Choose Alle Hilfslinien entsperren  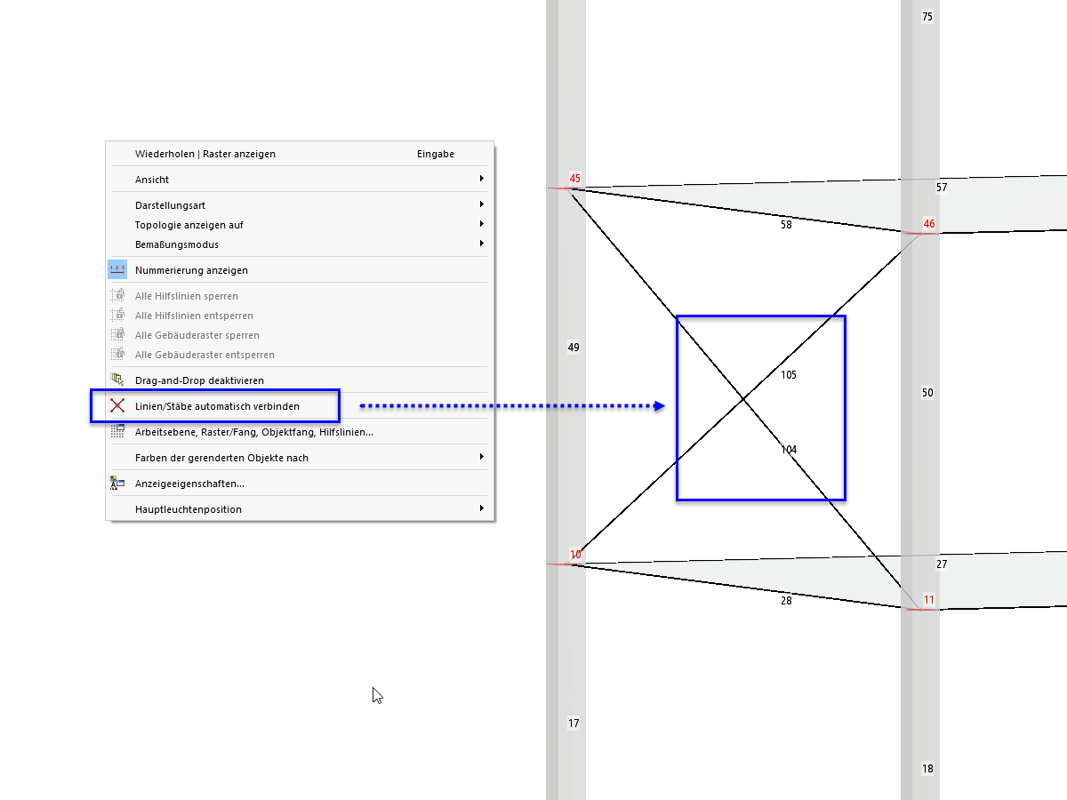tap(300, 316)
